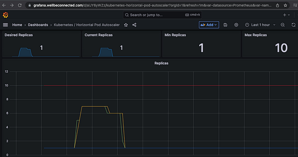Reload the page in the browser
The image size is (298, 157).
[20, 6]
